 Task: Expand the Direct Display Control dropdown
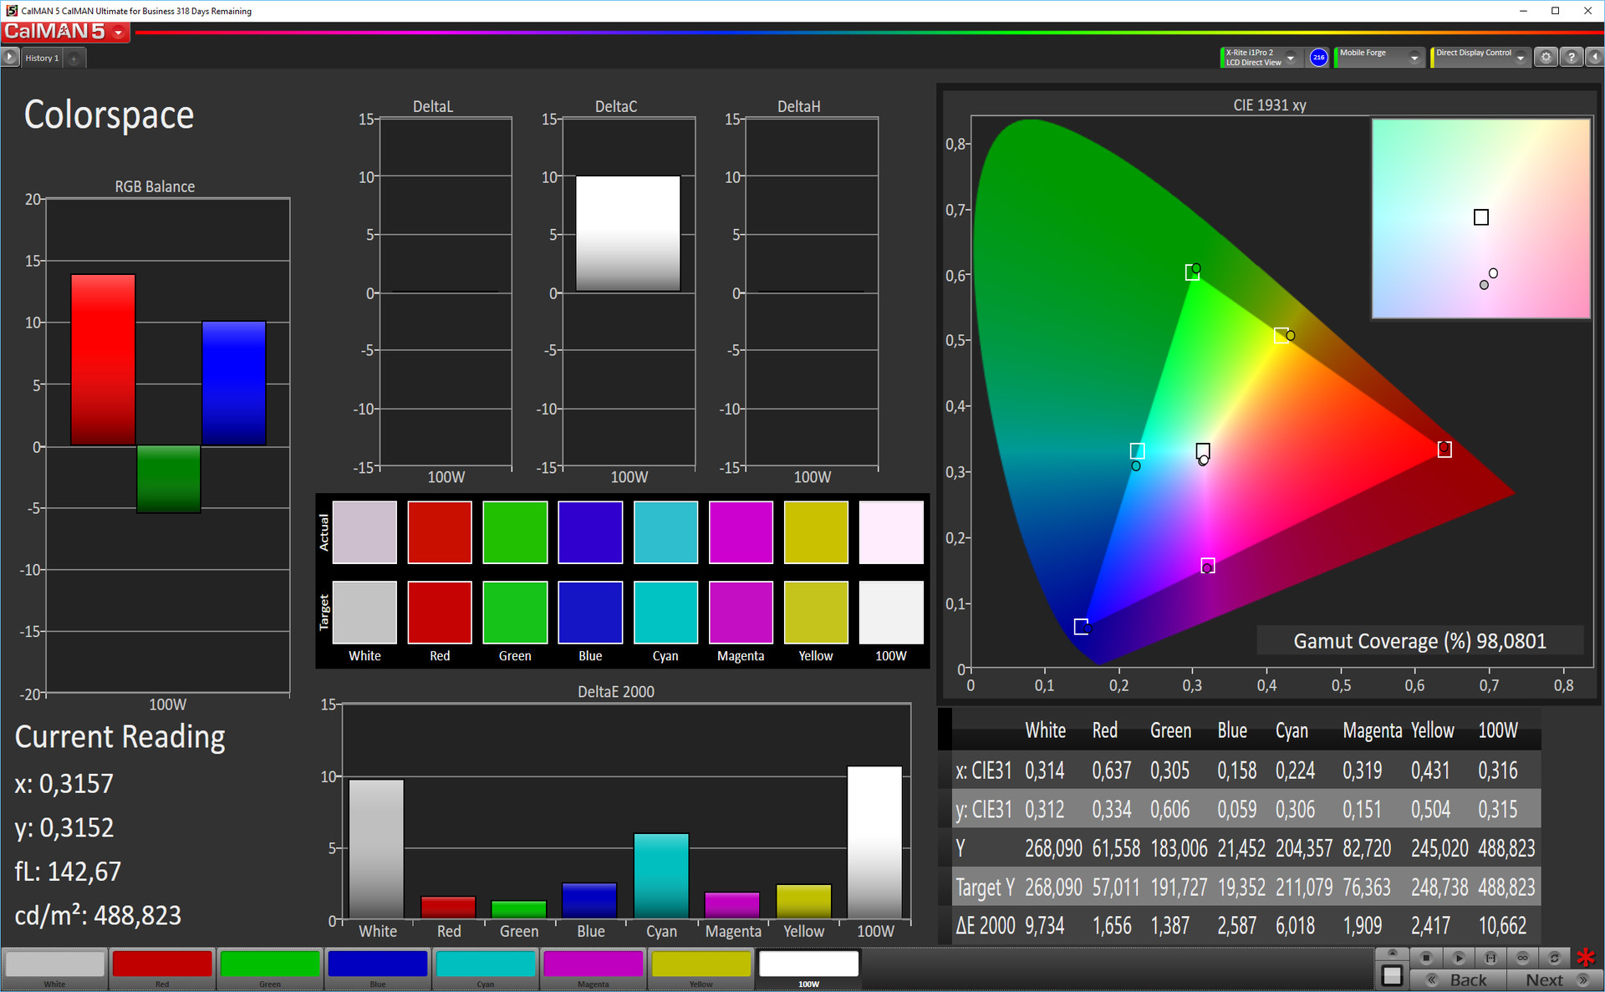coord(1520,58)
